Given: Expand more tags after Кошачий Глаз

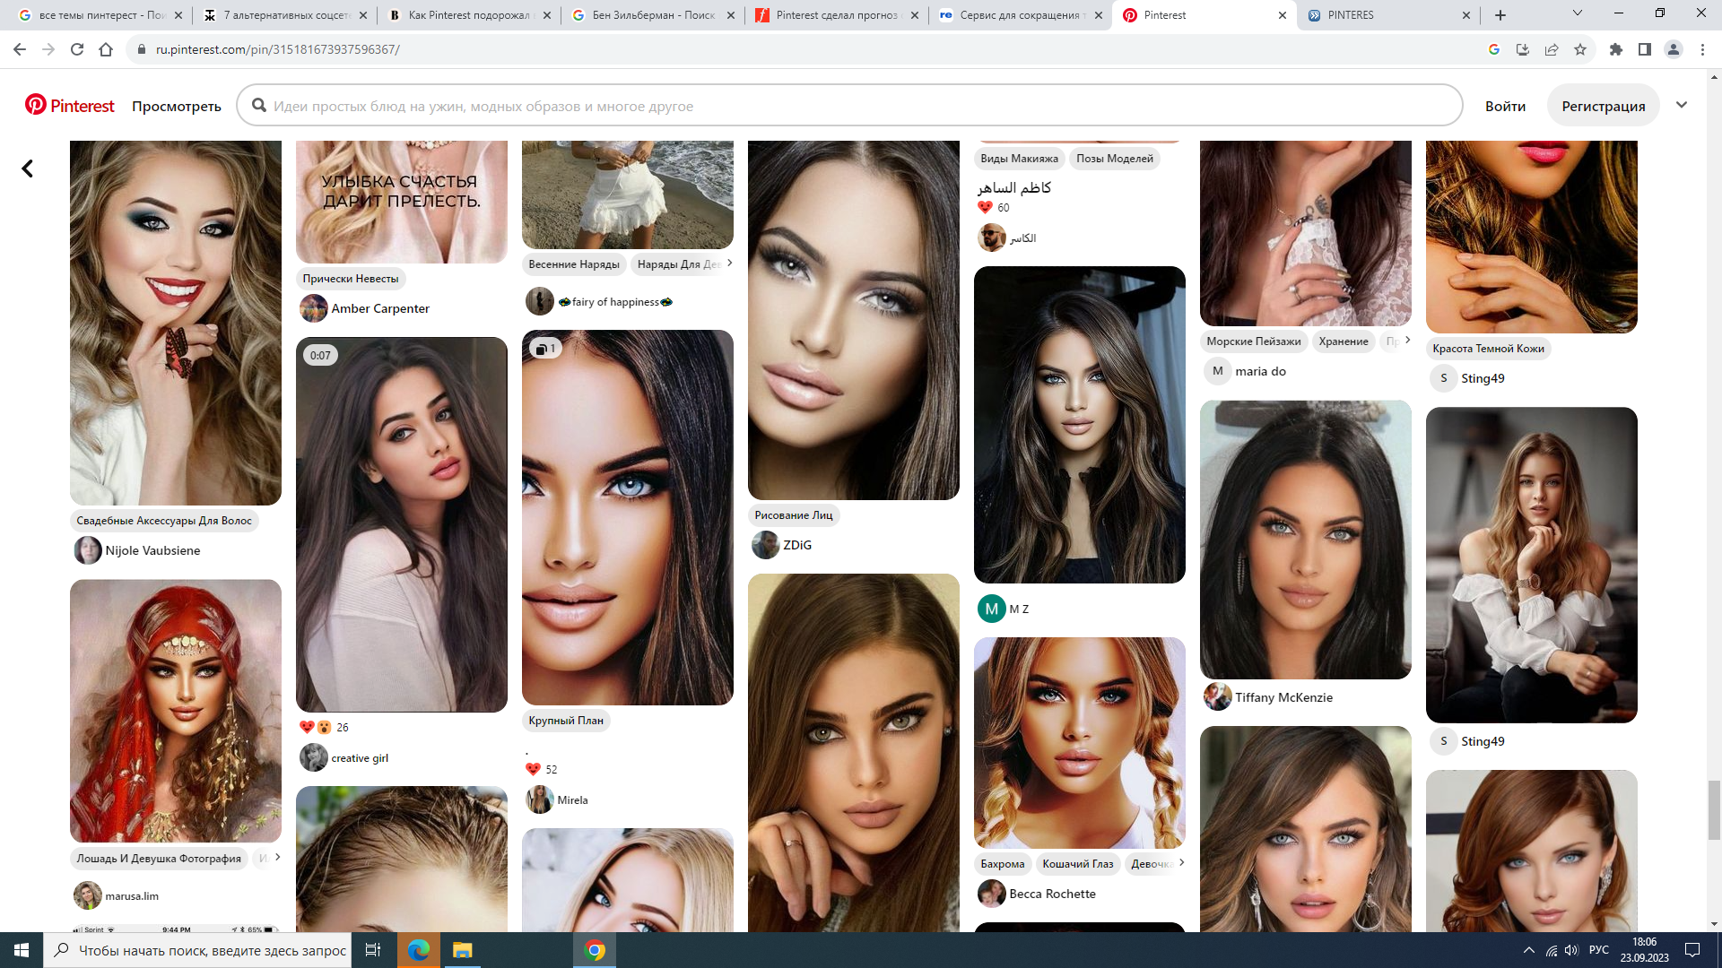Looking at the screenshot, I should click(1181, 862).
